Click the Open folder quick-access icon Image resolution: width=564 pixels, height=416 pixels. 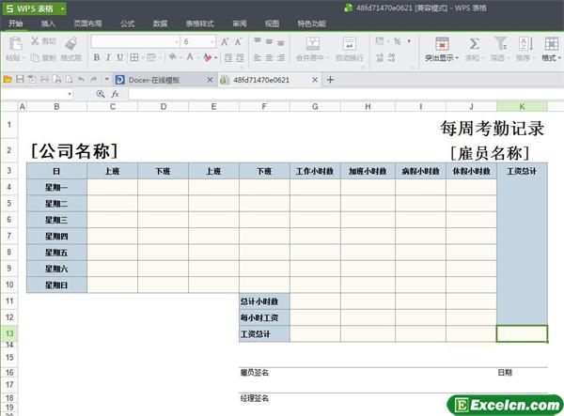pyautogui.click(x=8, y=80)
